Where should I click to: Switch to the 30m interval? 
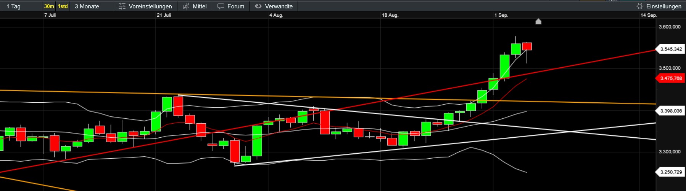coord(49,6)
